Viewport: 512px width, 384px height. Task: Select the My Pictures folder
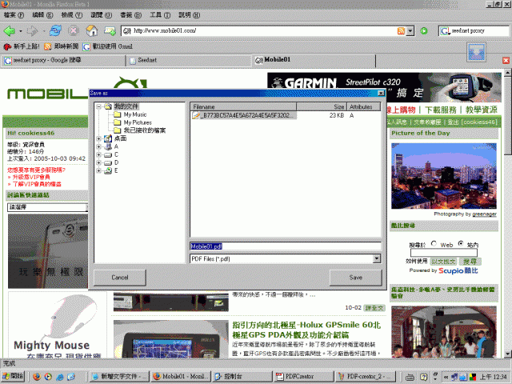click(138, 122)
